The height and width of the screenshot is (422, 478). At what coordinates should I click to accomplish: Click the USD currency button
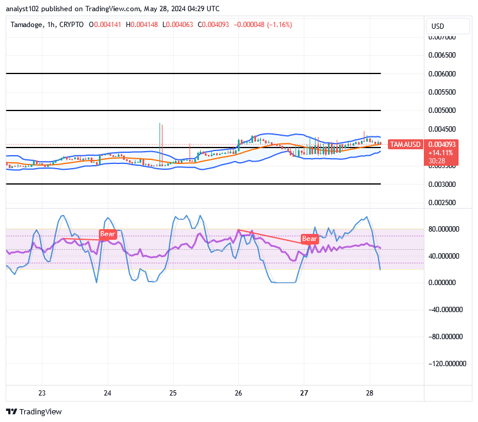tap(447, 26)
